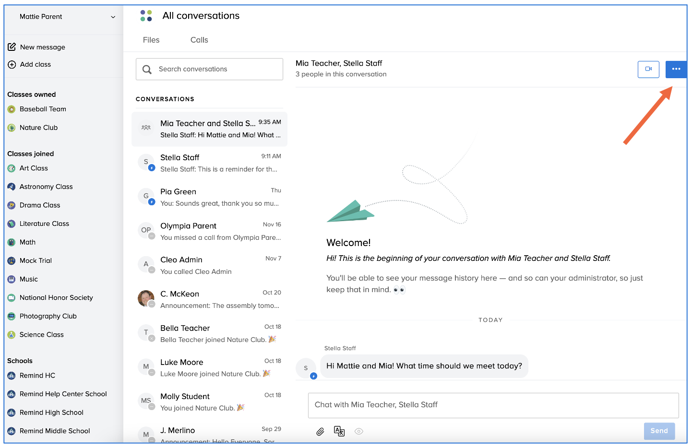Toggle the eye preview icon
This screenshot has width=692, height=447.
click(358, 432)
